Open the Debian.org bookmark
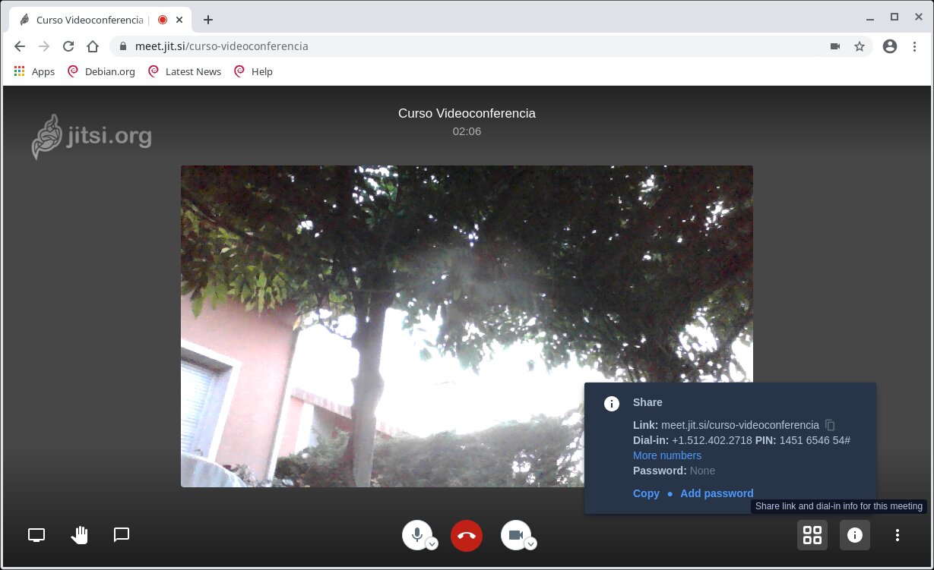934x570 pixels. click(x=101, y=71)
